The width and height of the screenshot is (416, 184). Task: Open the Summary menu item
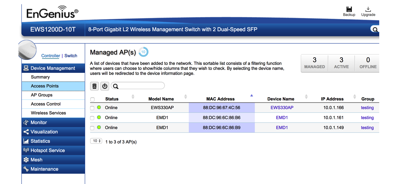pyautogui.click(x=53, y=77)
